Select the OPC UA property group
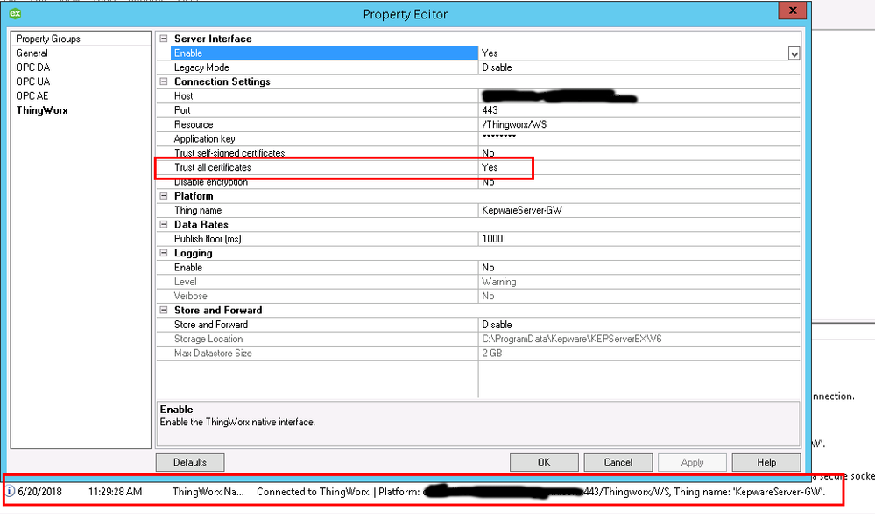Image resolution: width=875 pixels, height=519 pixels. 33,81
